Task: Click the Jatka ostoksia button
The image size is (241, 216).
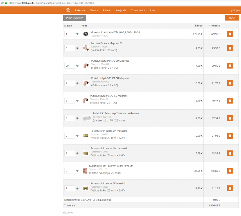Action: pos(75,18)
